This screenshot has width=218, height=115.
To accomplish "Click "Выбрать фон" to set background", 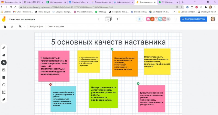I will (x=36, y=27).
